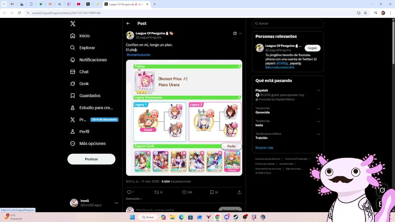This screenshot has height=222, width=395.
Task: Click the browser address bar URL
Action: tap(66, 13)
